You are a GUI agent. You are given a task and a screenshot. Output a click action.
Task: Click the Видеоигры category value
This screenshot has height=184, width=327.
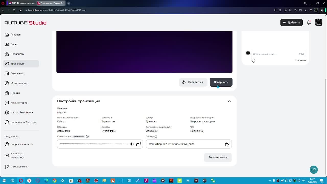(108, 121)
